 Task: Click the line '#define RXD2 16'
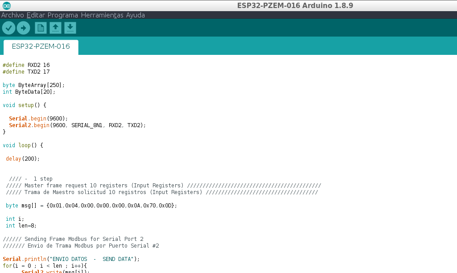(x=26, y=65)
